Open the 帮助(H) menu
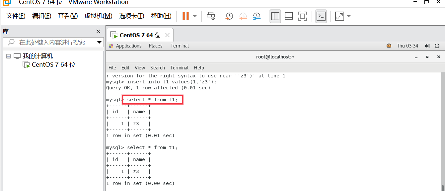The width and height of the screenshot is (445, 191). pyautogui.click(x=161, y=16)
